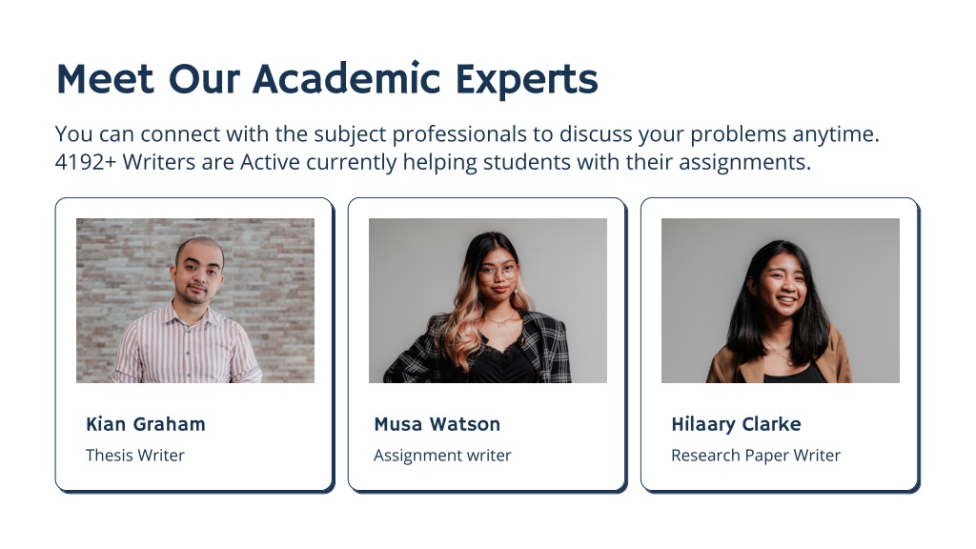Click the word Experts in the heading
Screen dimensions: 976x549
(x=526, y=80)
